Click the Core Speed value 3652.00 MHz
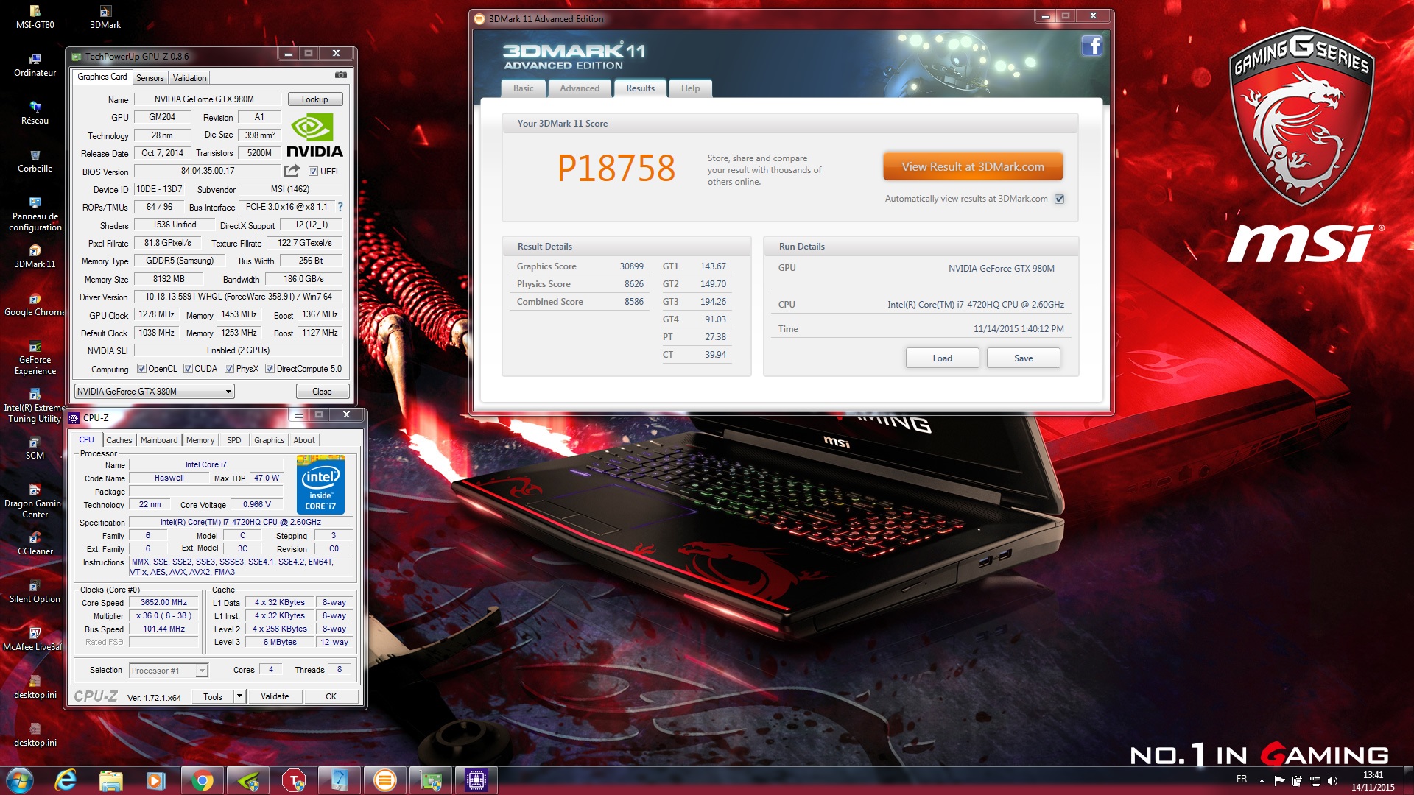1414x795 pixels. 164,602
